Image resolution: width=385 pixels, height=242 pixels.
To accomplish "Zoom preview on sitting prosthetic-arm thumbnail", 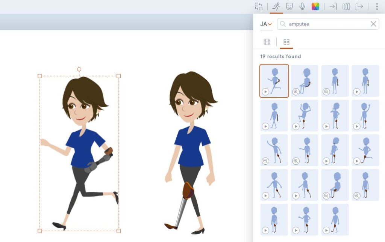I will tap(296, 92).
